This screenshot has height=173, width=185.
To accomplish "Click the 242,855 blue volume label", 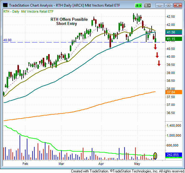I will click(x=174, y=155).
